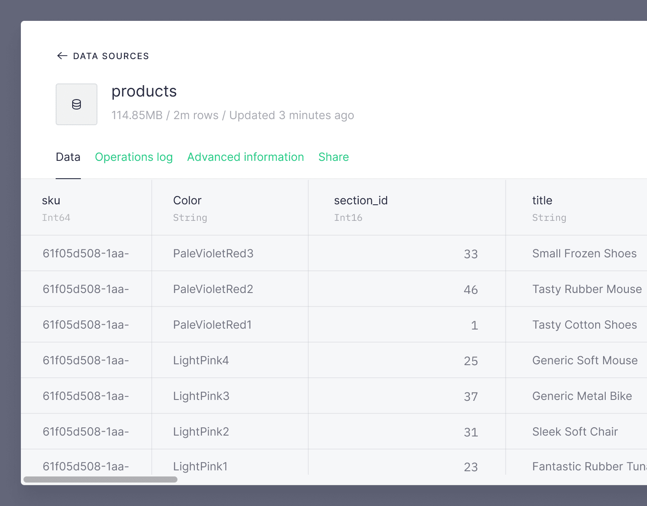Click the horizontal scrollbar under the table
Screen dimensions: 647x506
[x=100, y=479]
